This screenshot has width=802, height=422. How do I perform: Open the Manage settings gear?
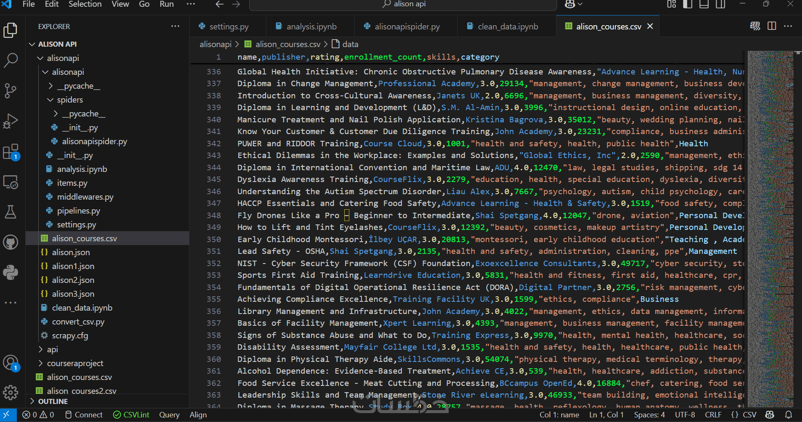click(x=11, y=393)
